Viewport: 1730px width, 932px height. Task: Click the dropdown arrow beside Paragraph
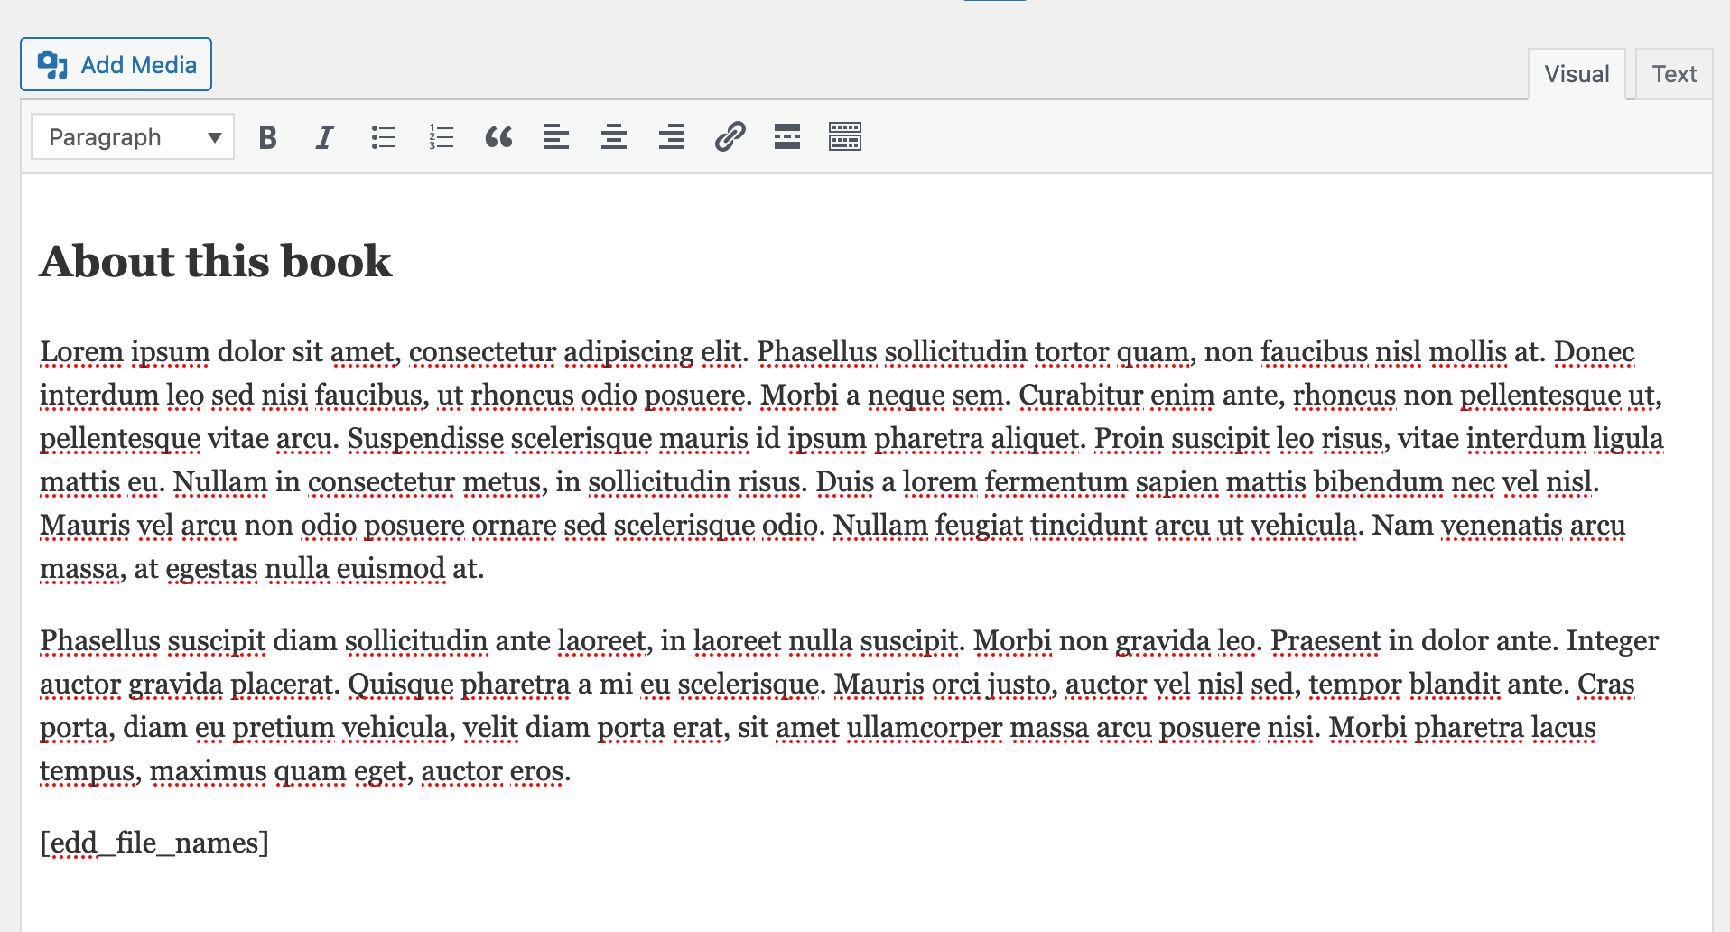(x=214, y=137)
